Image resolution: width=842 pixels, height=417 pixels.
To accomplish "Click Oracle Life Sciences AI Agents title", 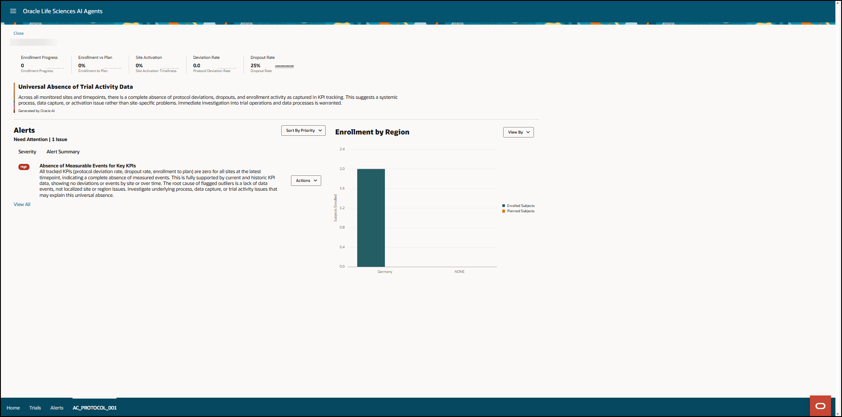I will [x=63, y=11].
